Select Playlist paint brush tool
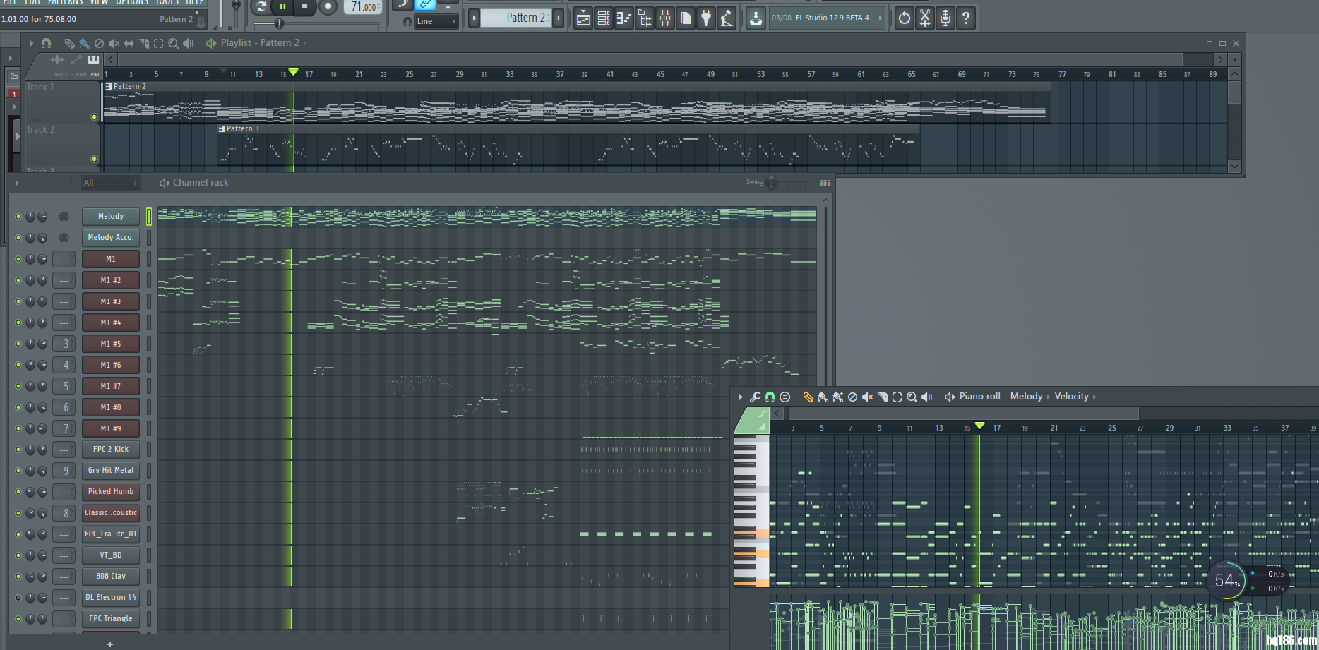This screenshot has height=650, width=1319. pyautogui.click(x=84, y=43)
